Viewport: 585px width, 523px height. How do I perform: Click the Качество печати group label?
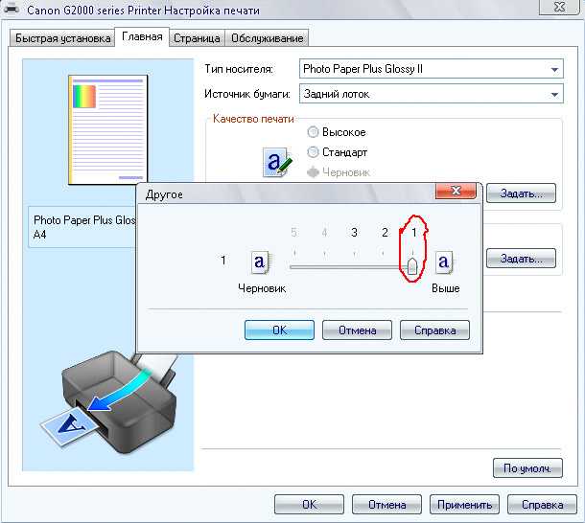[x=253, y=119]
